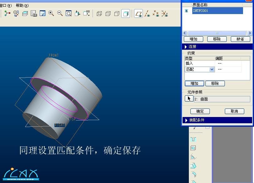The width and height of the screenshot is (254, 183).
Task: Open the 匹配 constraint type dropdown
Action: [212, 69]
